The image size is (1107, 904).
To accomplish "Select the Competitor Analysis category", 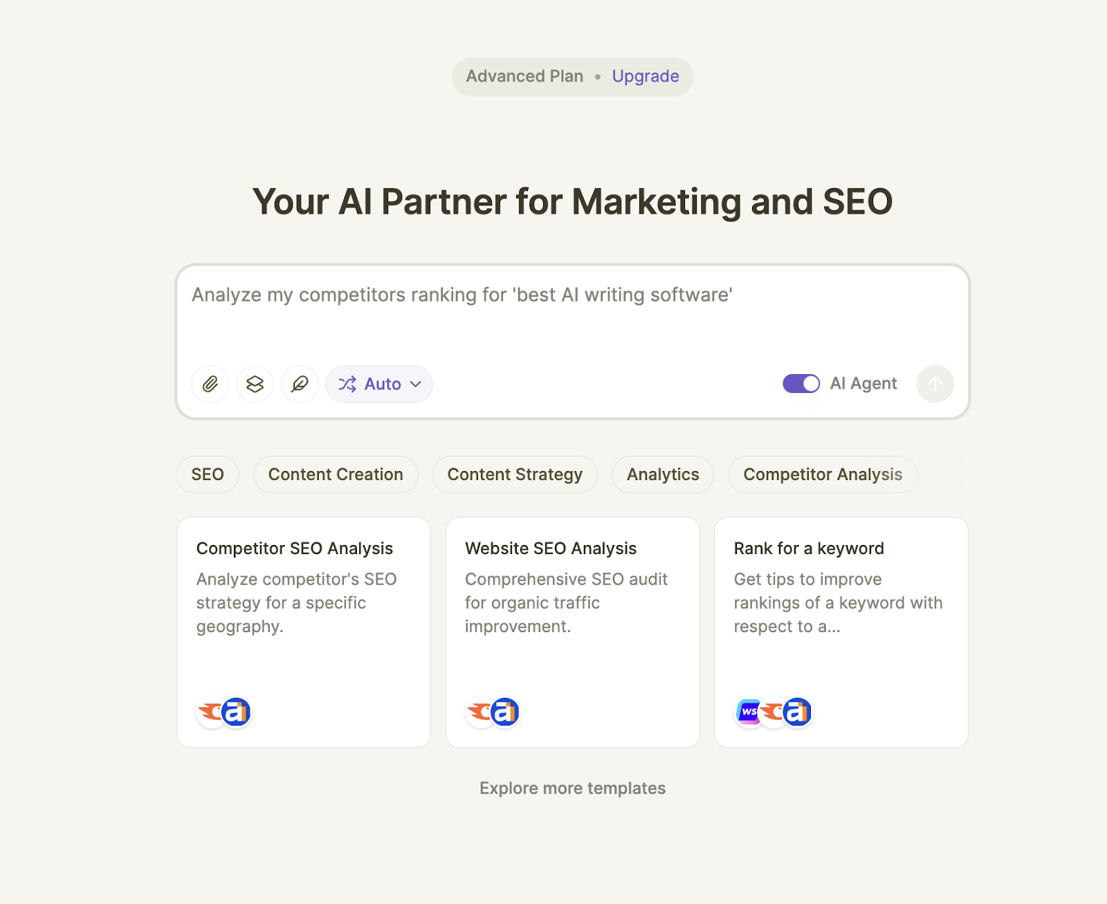I will coord(823,474).
